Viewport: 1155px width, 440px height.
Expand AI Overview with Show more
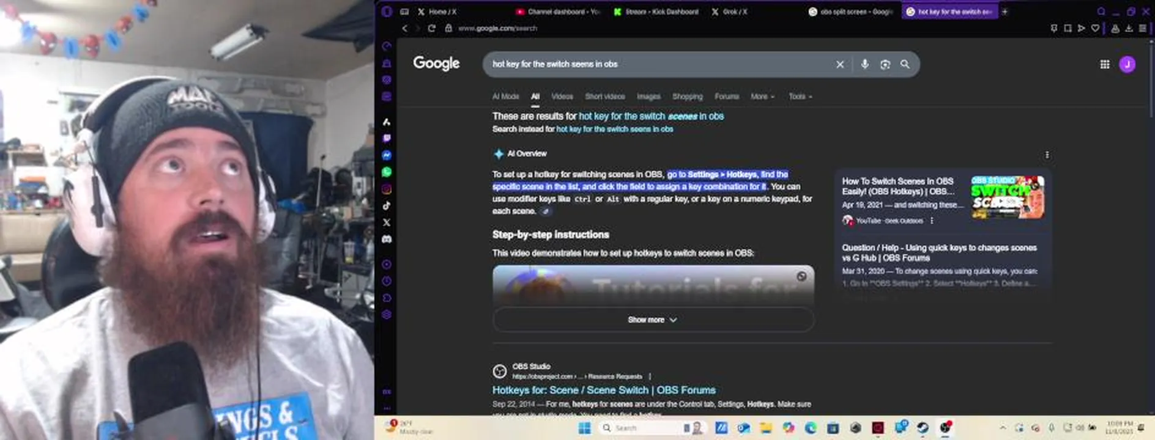point(653,320)
